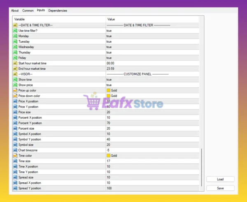Image resolution: width=247 pixels, height=202 pixels.
Task: Click the integer icon beside Price X position
Action: coord(15,101)
